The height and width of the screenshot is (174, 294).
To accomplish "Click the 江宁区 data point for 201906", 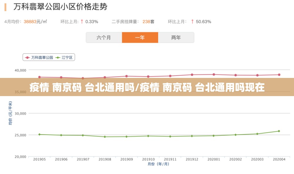I will (x=61, y=135).
